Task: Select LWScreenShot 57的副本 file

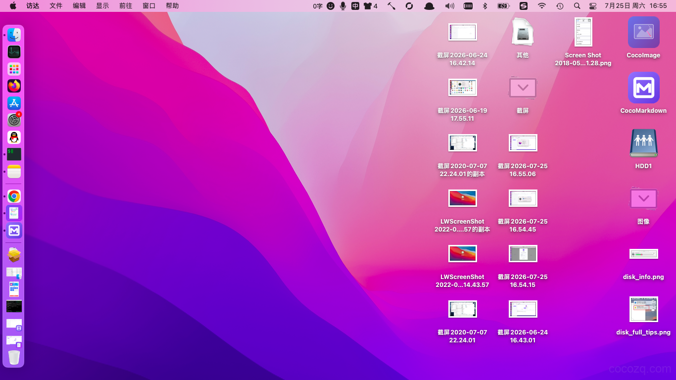Action: [462, 198]
